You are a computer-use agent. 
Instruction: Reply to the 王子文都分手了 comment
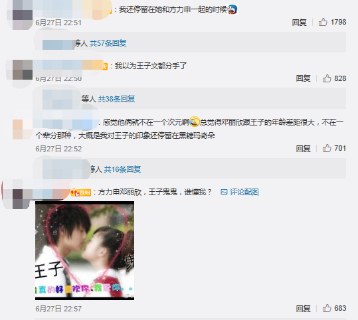[303, 78]
